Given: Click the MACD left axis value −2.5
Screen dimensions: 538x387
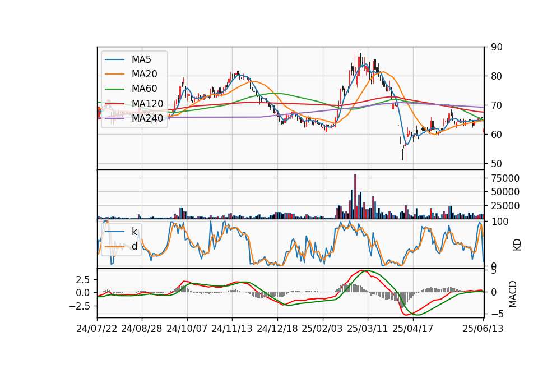Looking at the screenshot, I should pos(79,306).
